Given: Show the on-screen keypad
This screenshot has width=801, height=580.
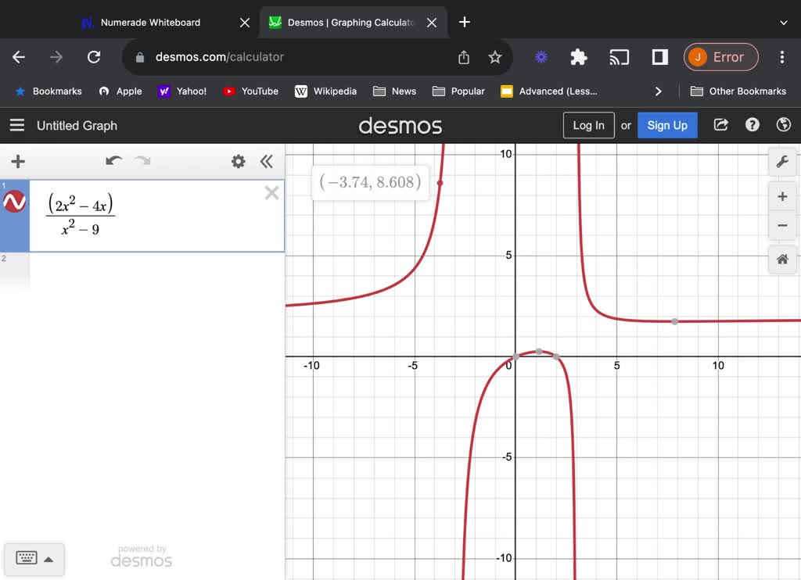Looking at the screenshot, I should point(34,559).
